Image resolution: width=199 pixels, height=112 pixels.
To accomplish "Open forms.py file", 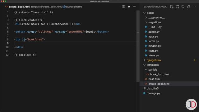I will (x=154, y=41).
